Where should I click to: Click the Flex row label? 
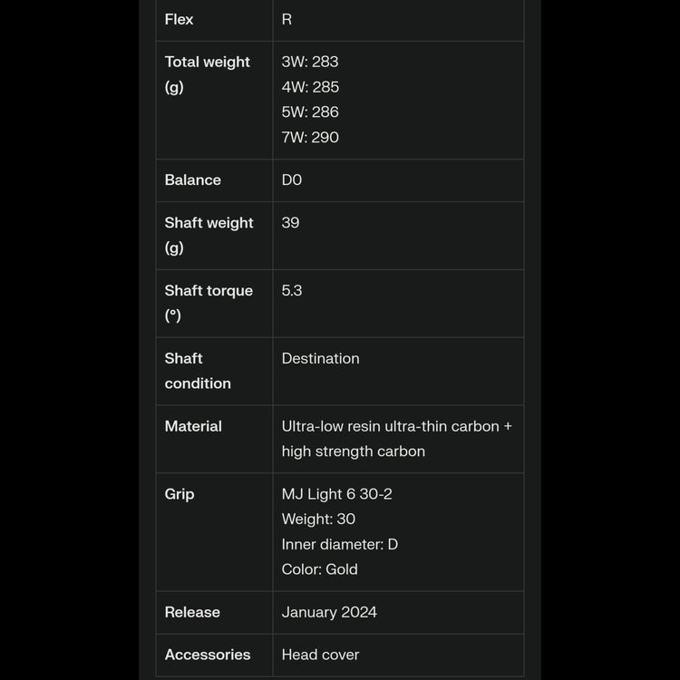(x=179, y=19)
